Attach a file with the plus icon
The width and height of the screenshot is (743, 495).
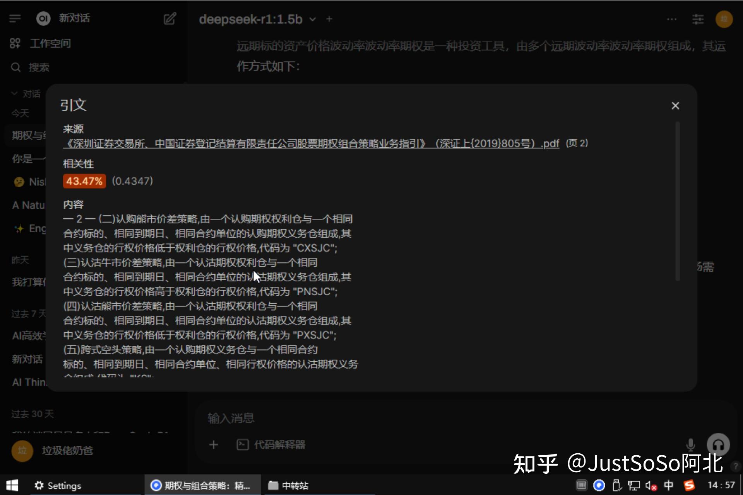click(x=213, y=444)
